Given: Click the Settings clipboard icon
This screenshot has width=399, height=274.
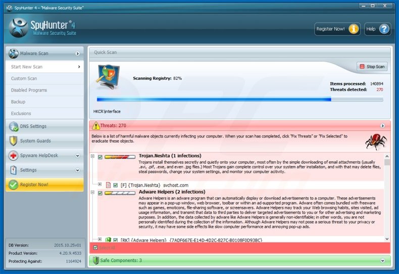Looking at the screenshot, I should 13,170.
